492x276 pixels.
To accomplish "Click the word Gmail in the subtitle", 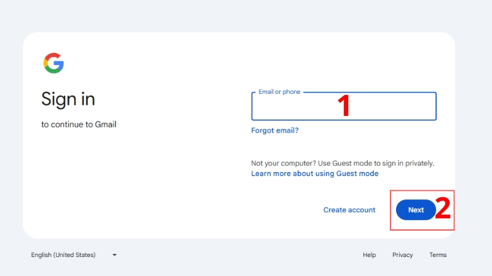I will click(105, 125).
